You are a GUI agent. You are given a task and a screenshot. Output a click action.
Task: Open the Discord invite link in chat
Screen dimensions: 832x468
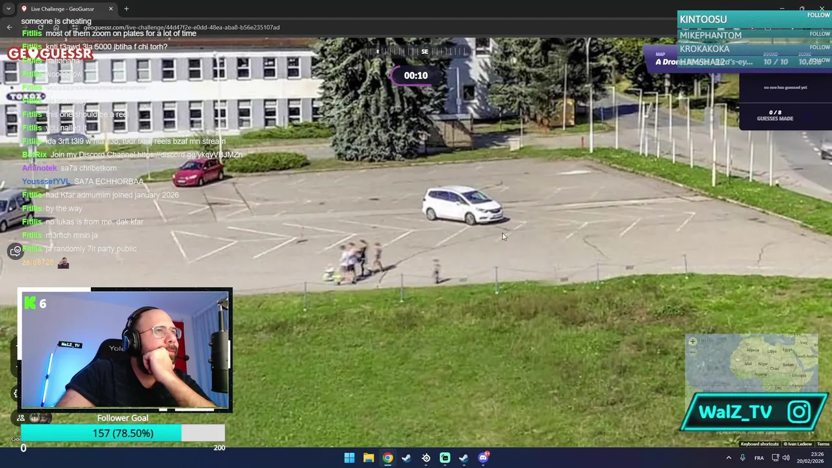190,155
